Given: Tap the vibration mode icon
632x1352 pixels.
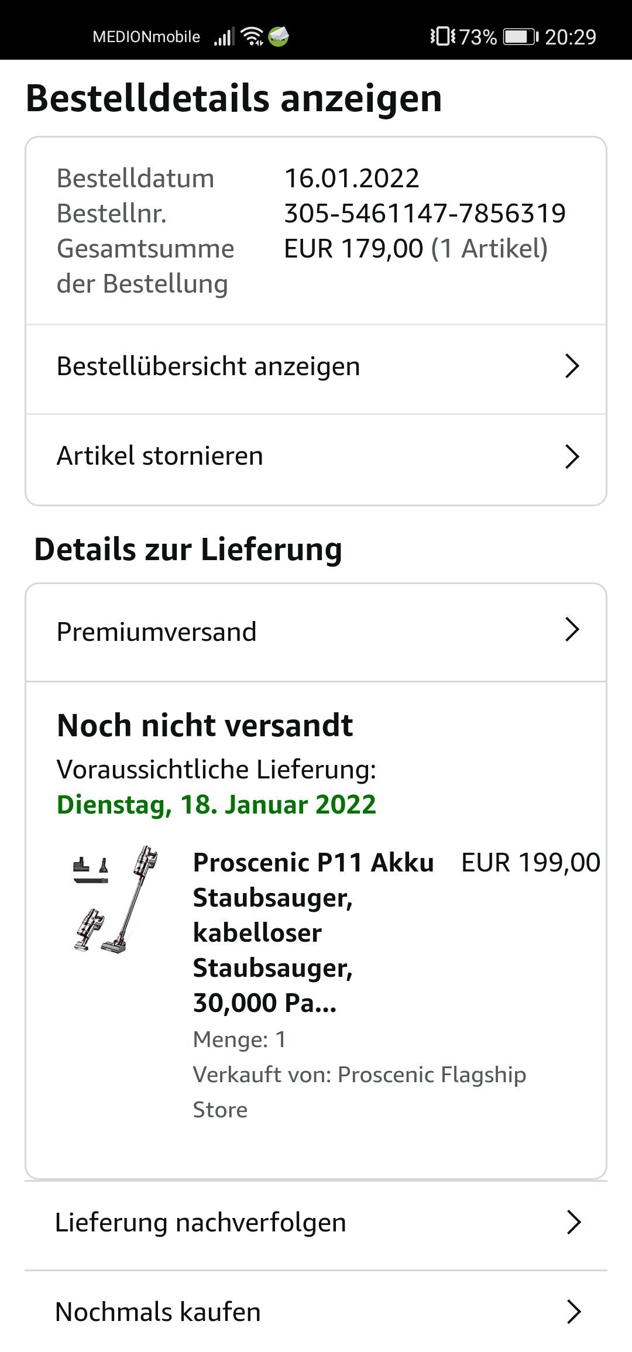Looking at the screenshot, I should click(443, 36).
